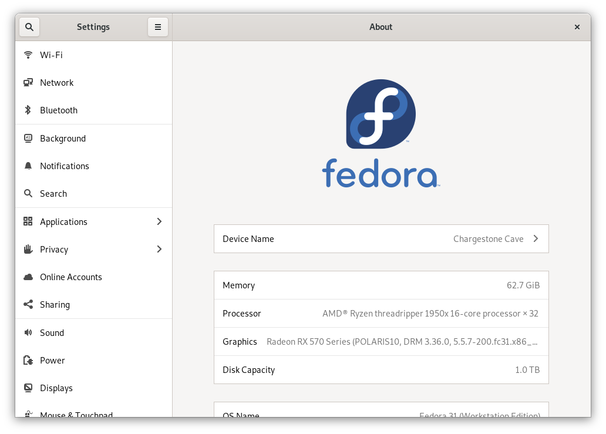This screenshot has width=606, height=434.
Task: Click the Applications grid icon
Action: point(28,221)
